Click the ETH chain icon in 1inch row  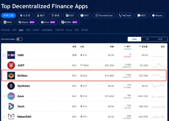[81, 106]
